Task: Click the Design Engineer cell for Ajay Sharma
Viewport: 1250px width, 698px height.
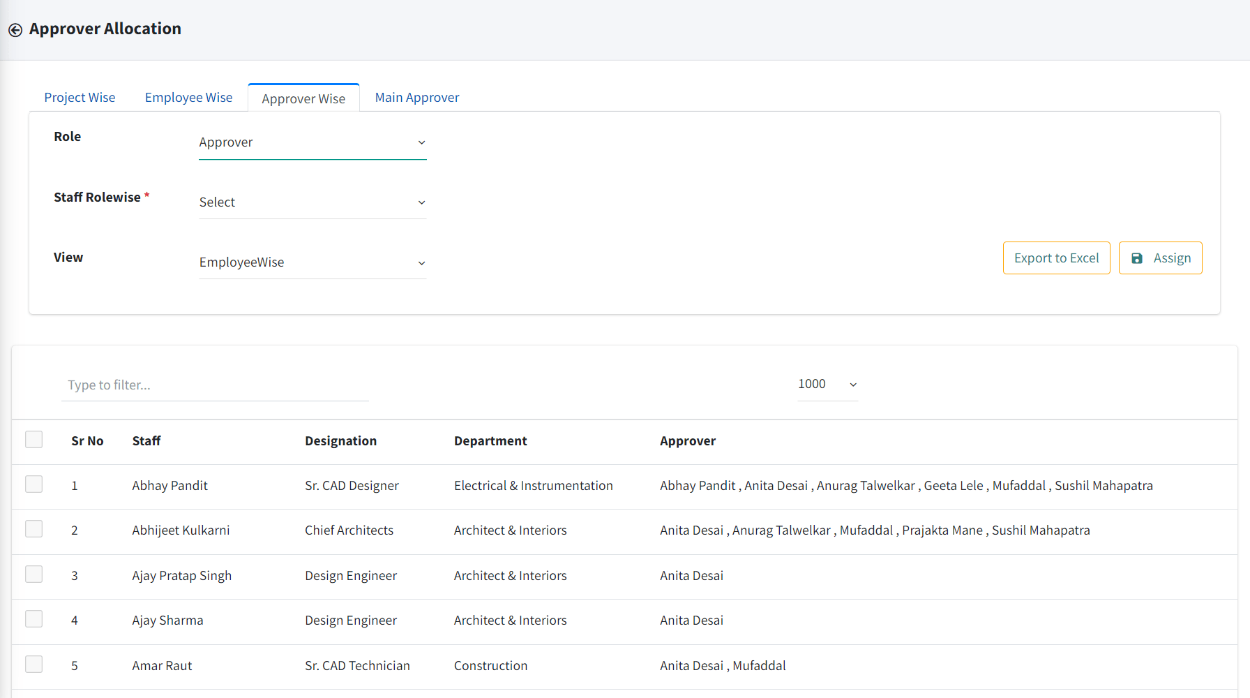Action: tap(351, 621)
